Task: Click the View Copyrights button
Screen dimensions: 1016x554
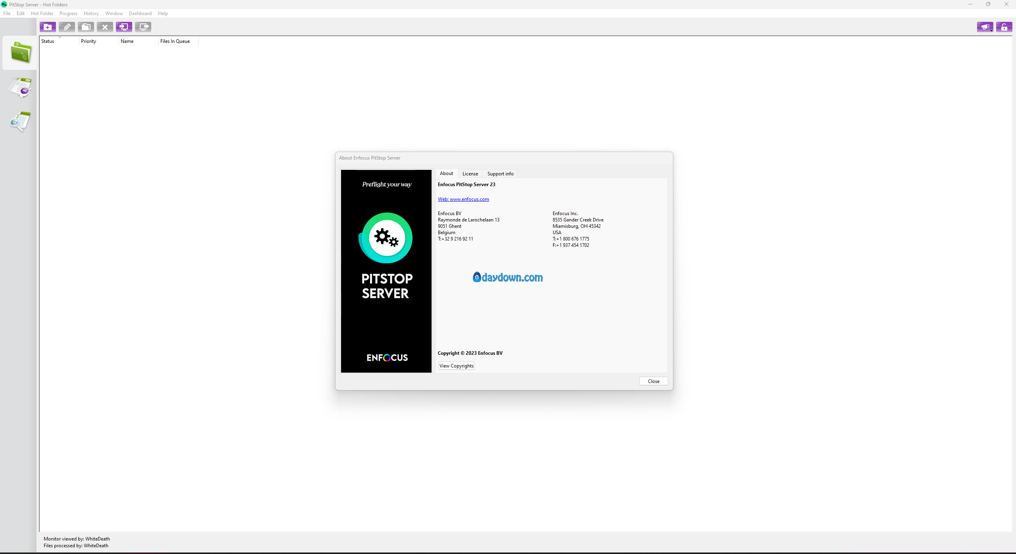Action: pos(456,366)
